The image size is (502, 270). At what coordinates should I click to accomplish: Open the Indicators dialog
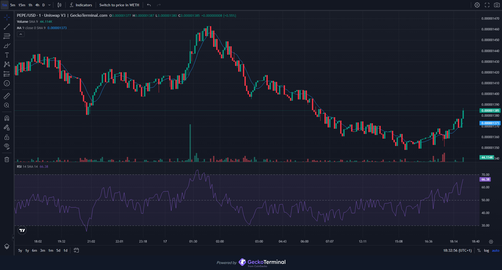(81, 5)
